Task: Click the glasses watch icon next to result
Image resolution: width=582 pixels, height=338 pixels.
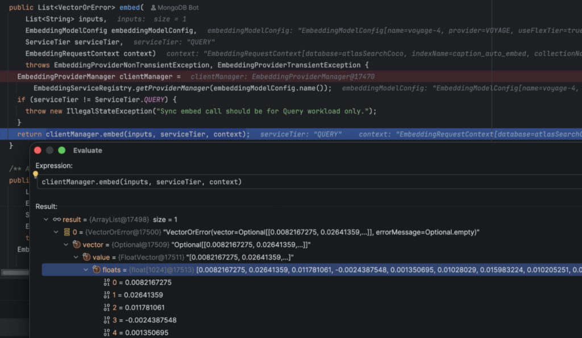Action: point(57,220)
